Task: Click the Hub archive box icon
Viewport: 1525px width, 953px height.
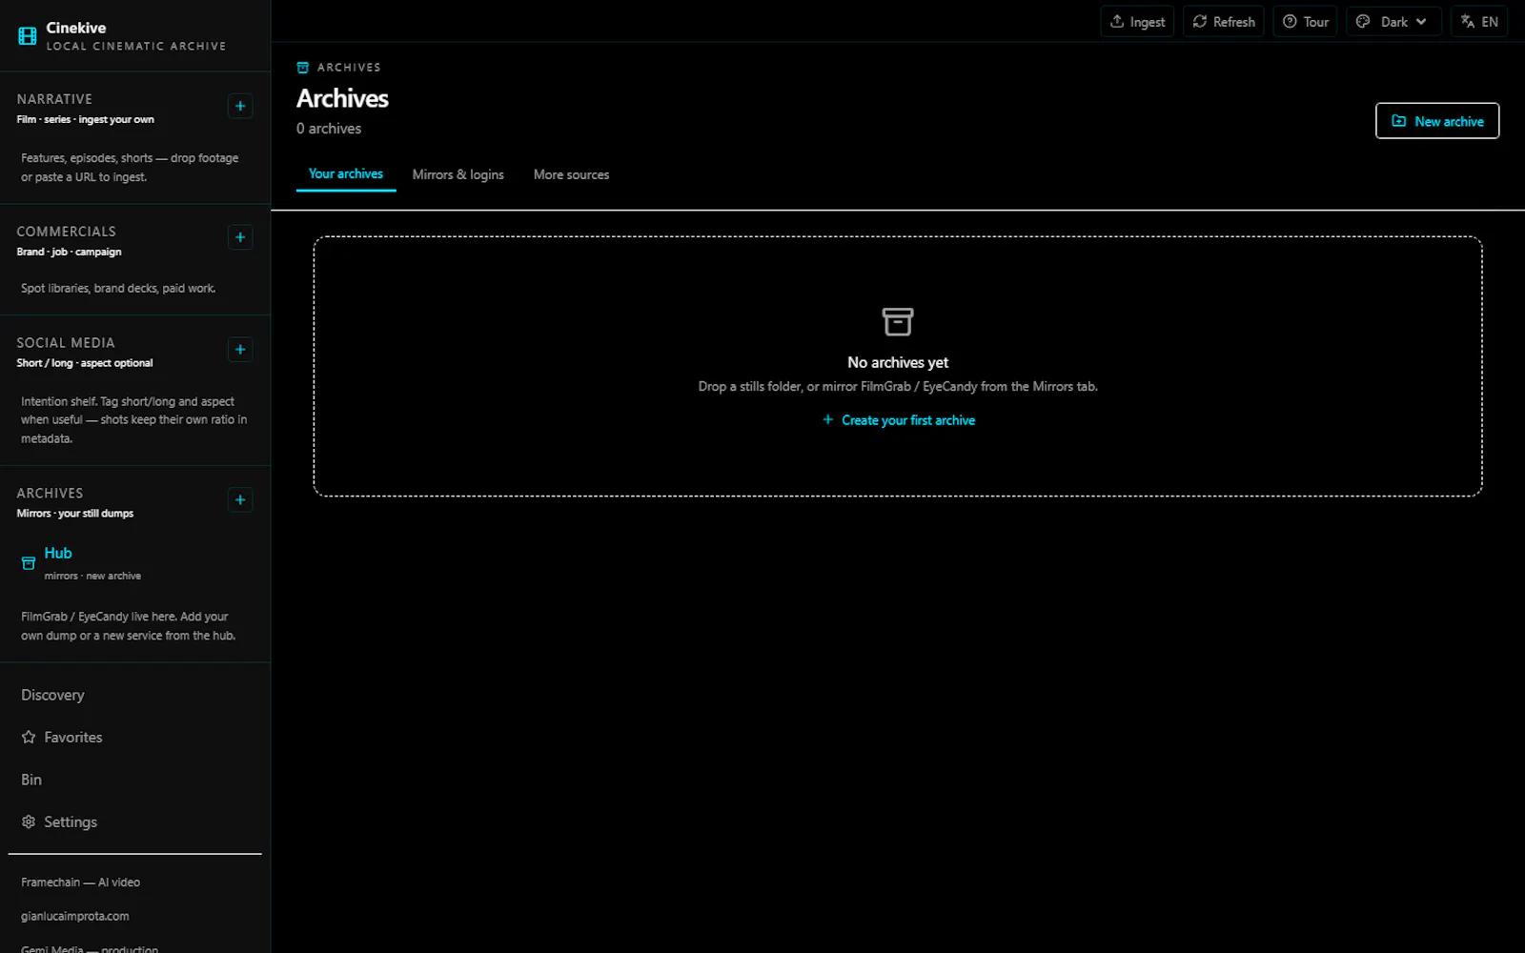Action: 29,563
